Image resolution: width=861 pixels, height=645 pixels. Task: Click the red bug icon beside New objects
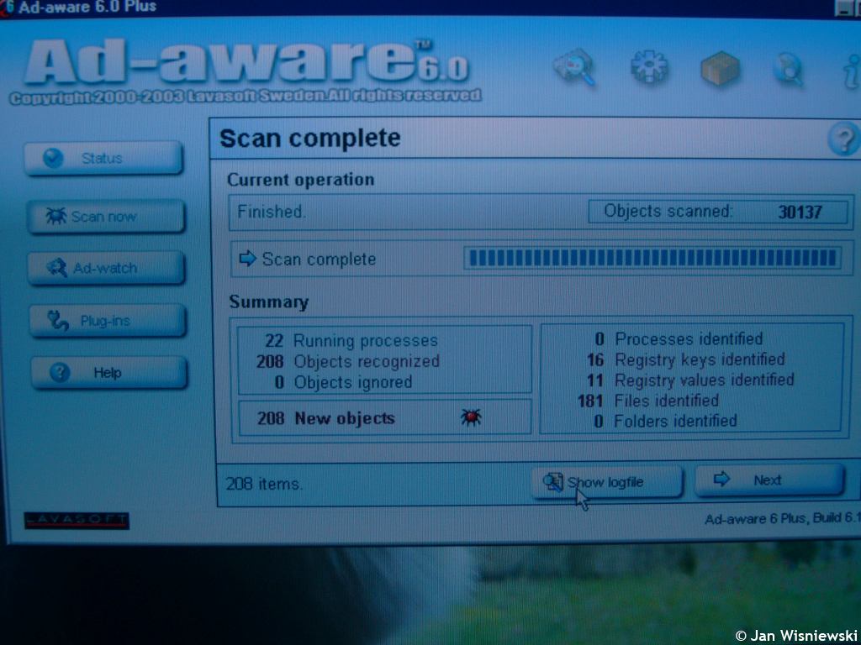[x=471, y=417]
